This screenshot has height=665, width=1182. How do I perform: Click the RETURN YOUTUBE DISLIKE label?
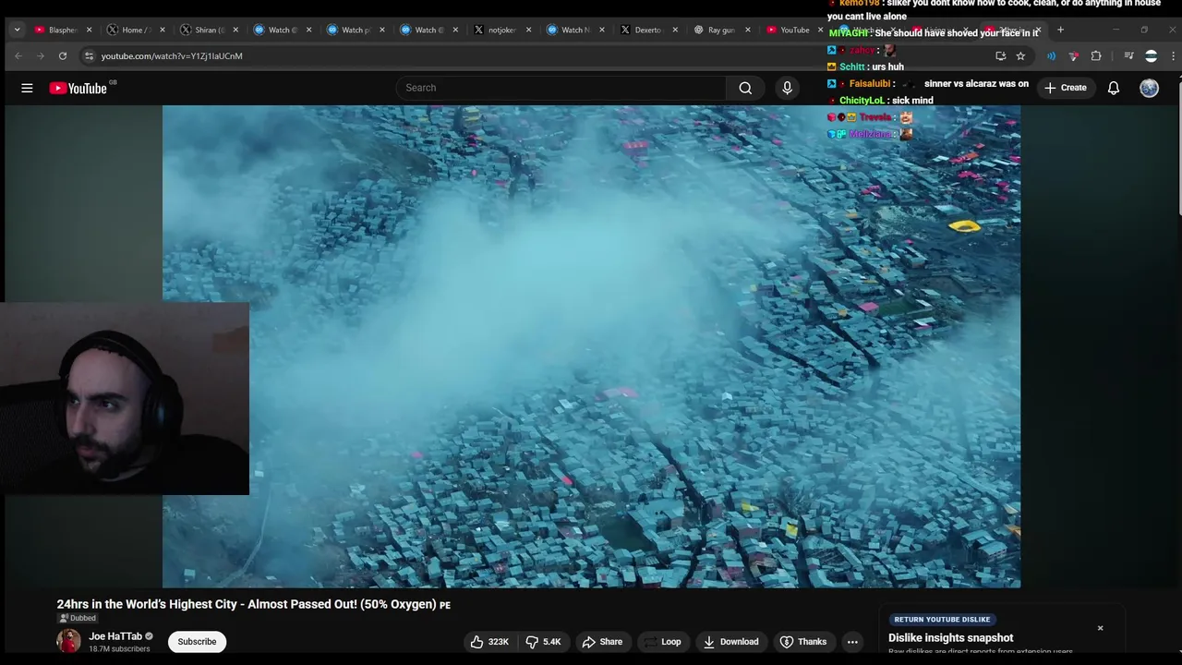942,620
